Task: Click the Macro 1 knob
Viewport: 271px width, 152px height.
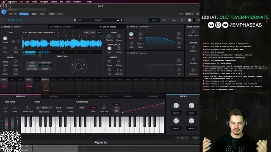Action: 176,106
